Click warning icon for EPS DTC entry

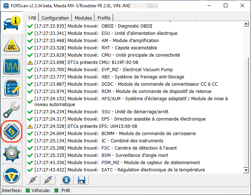pos(30,126)
